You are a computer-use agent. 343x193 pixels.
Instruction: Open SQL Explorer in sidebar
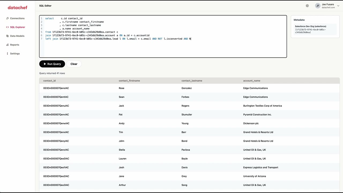[17, 27]
